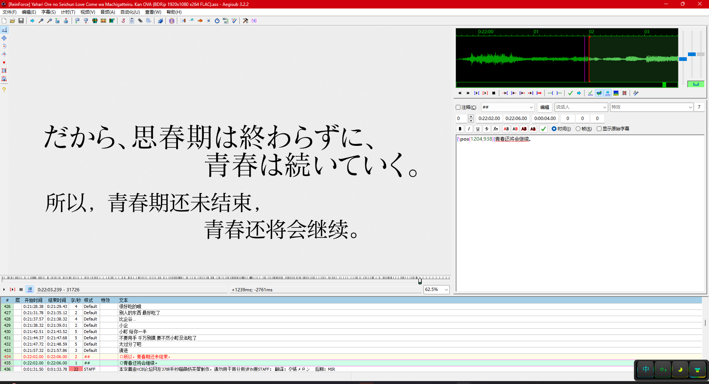Viewport: 709px width, 384px height.
Task: Open script Properties clipboard icon
Action: 132,21
